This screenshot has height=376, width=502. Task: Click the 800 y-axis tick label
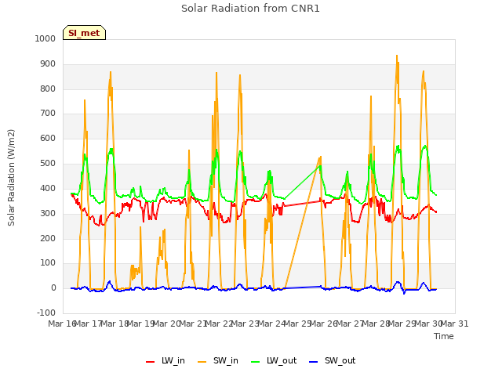click(x=48, y=89)
